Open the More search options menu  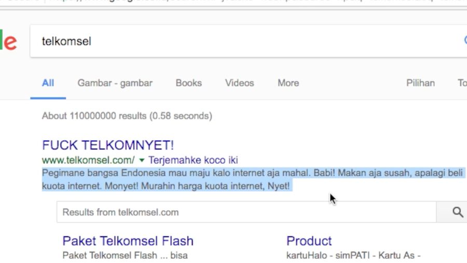click(289, 83)
